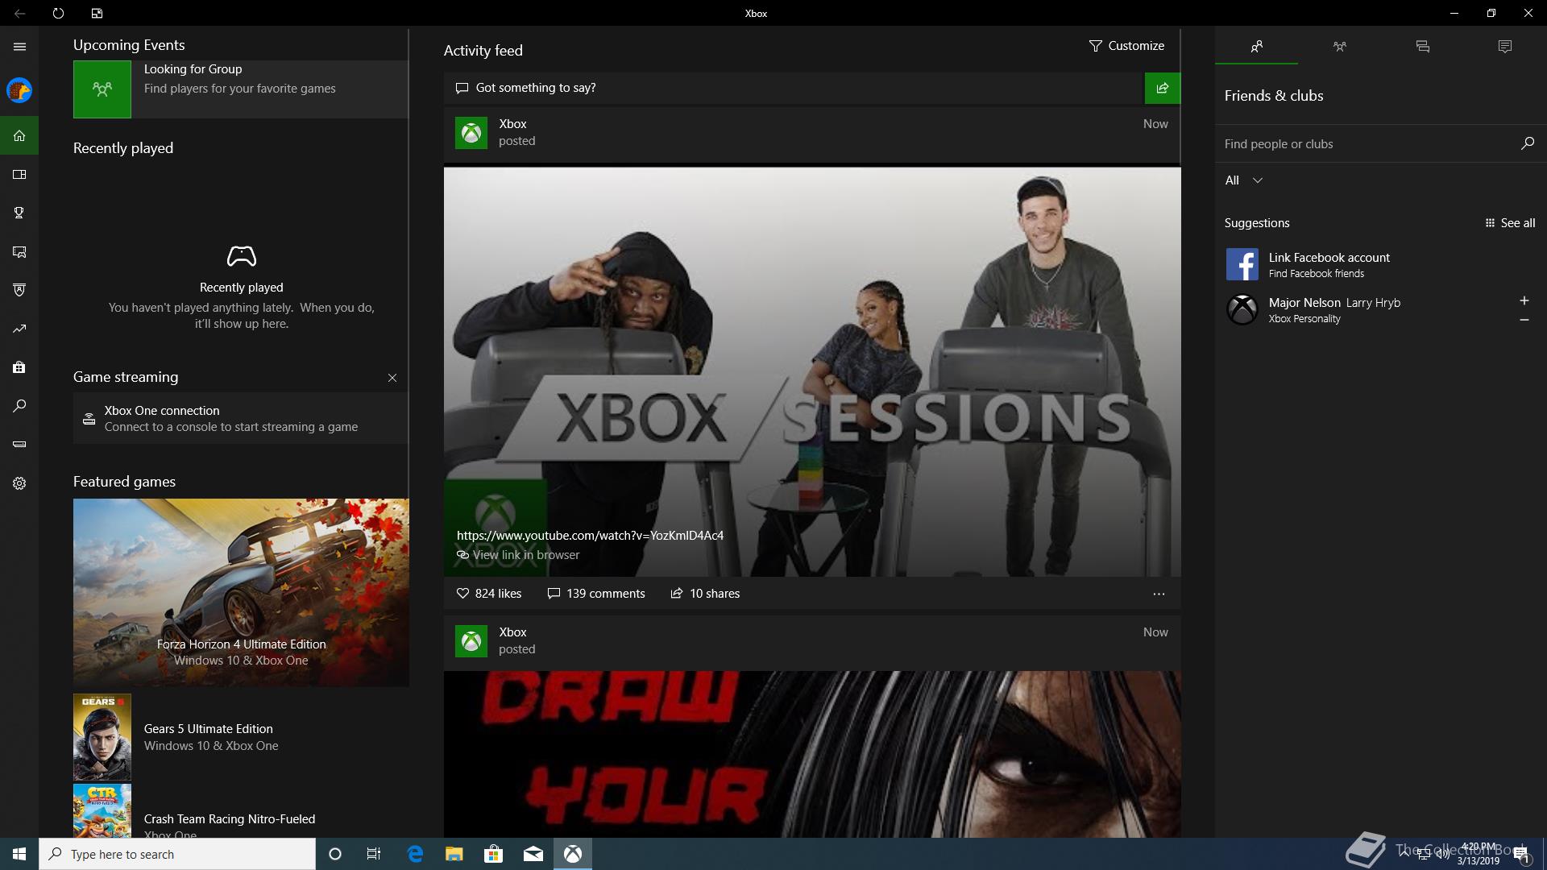Open Captures sidebar icon
Image resolution: width=1547 pixels, height=870 pixels.
[x=19, y=252]
